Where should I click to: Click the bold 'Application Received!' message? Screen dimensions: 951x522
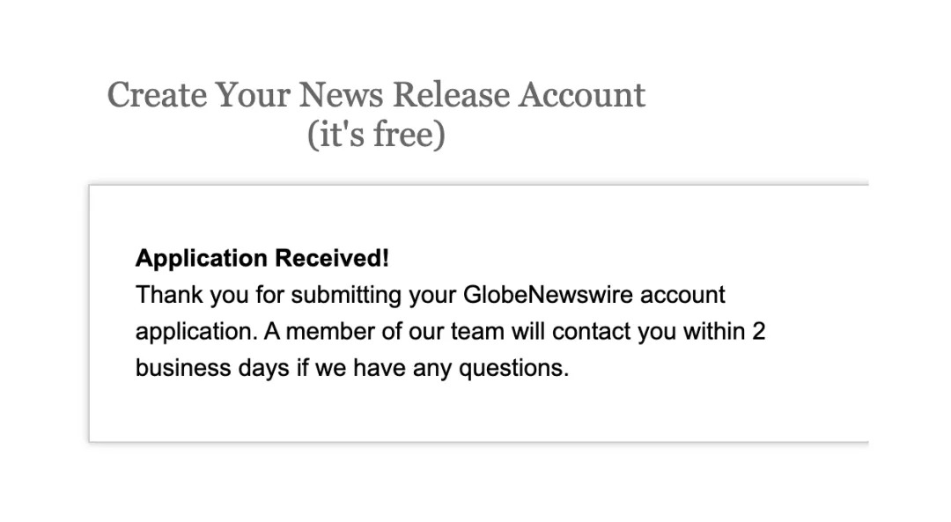coord(262,259)
